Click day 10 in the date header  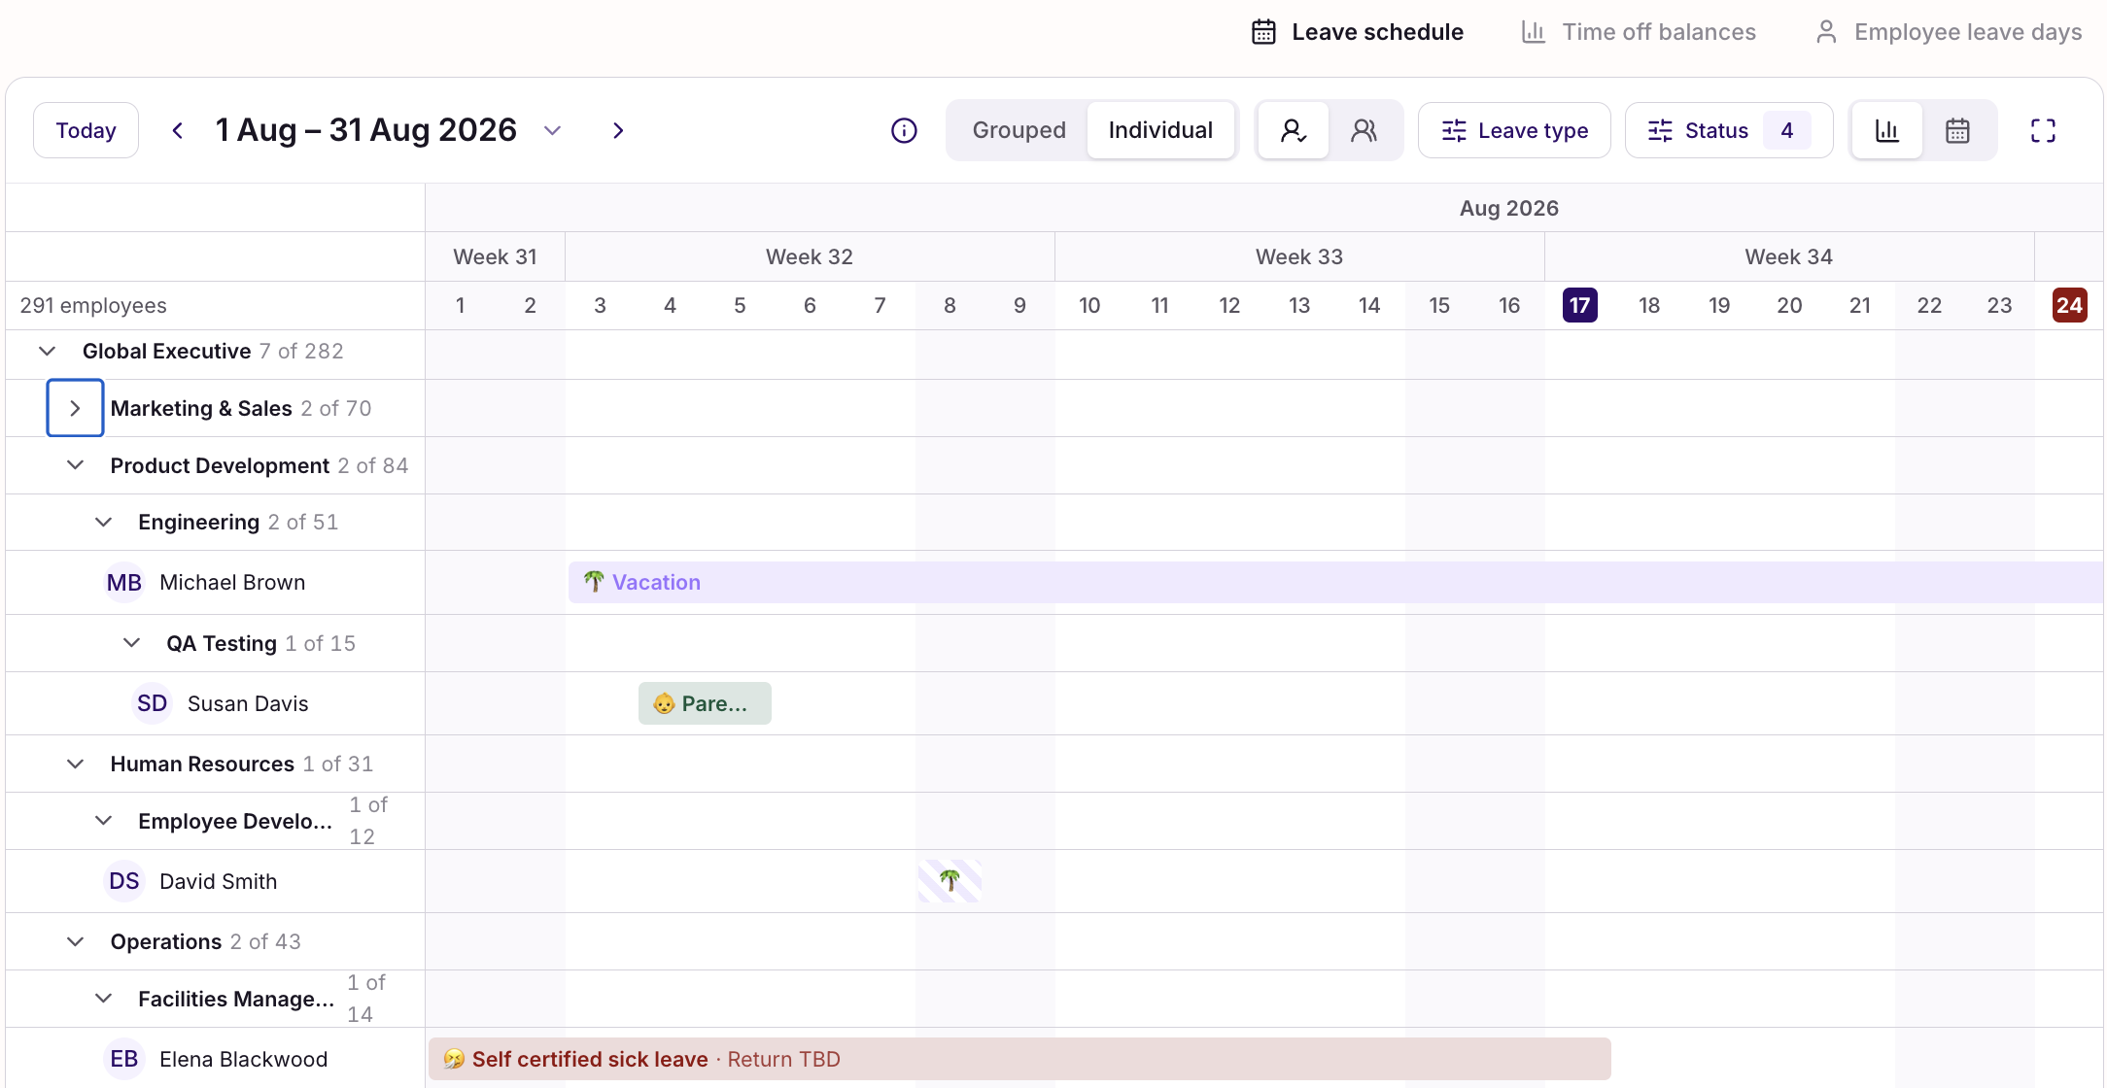pos(1089,305)
